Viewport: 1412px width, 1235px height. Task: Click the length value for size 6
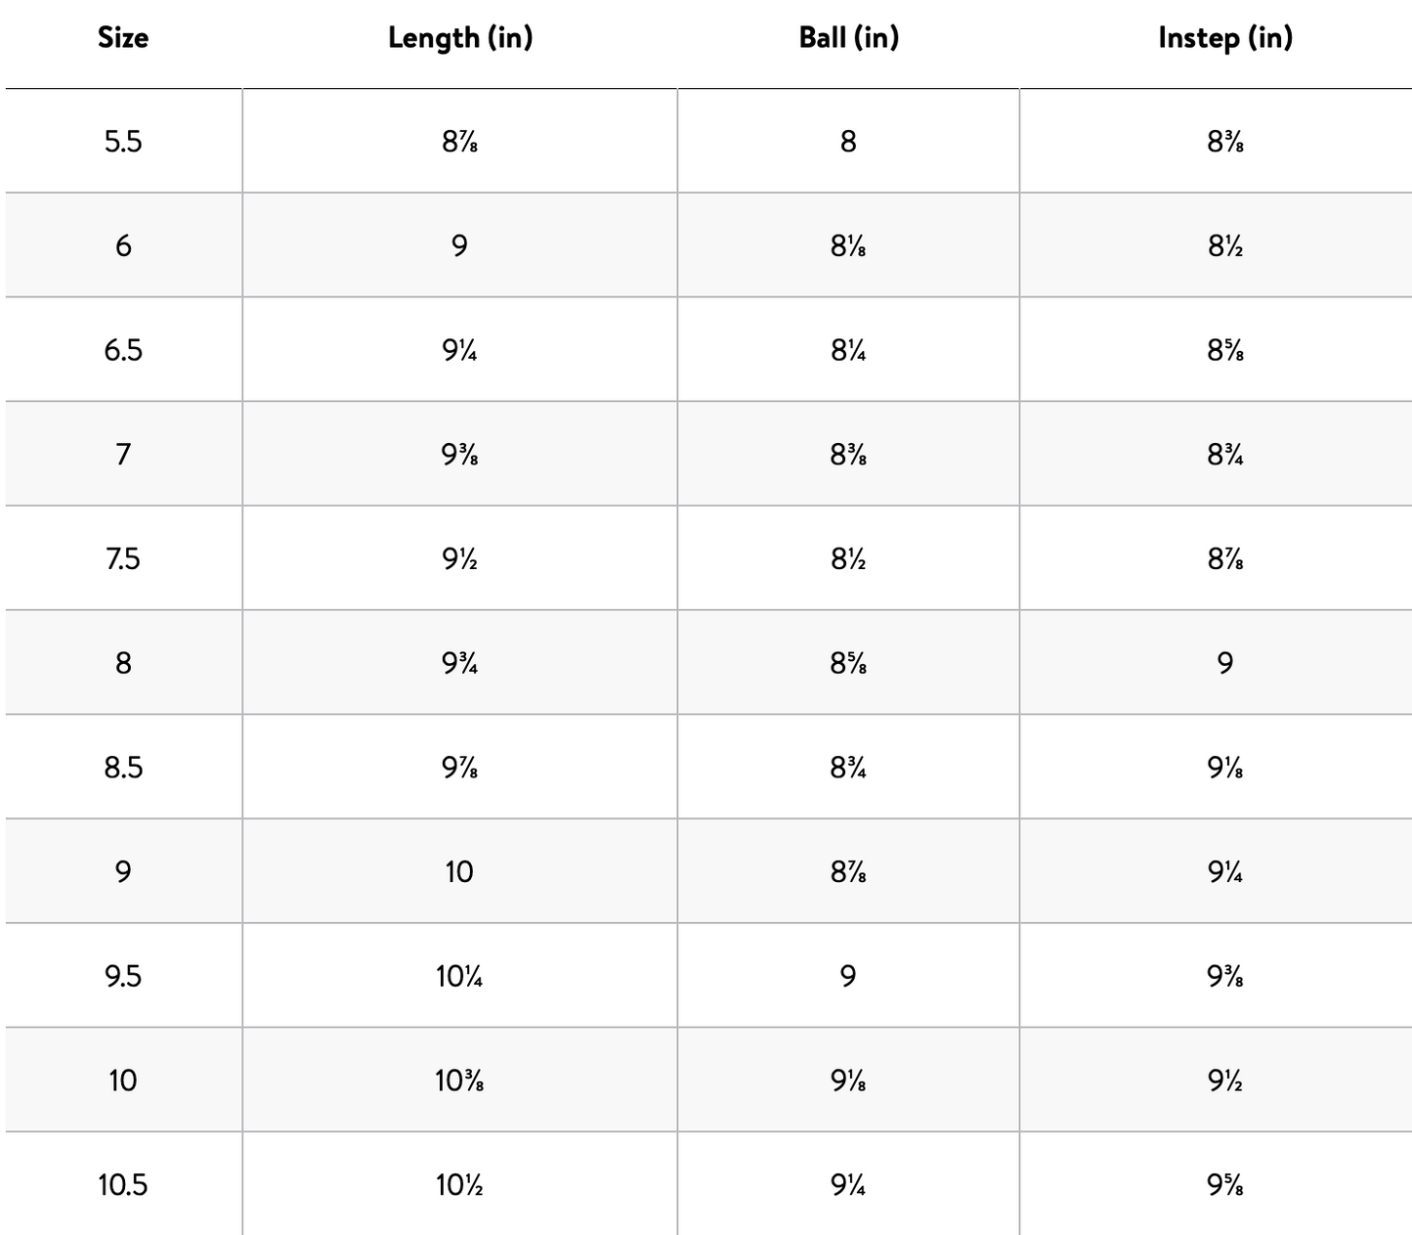(x=459, y=245)
